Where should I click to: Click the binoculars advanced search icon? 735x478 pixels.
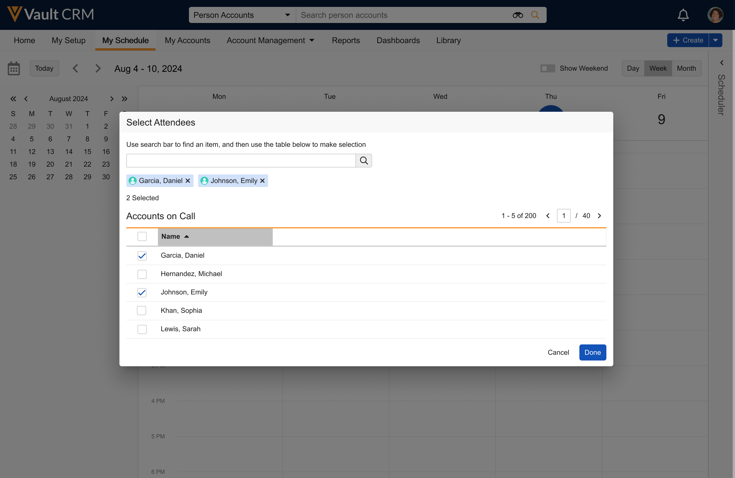(518, 15)
